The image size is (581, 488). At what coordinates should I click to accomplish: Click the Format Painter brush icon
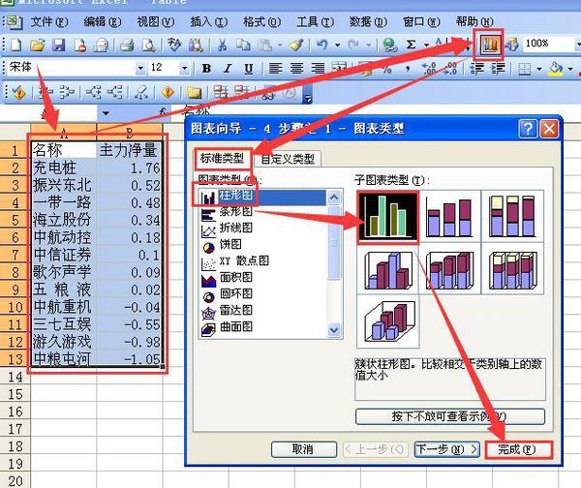(297, 46)
